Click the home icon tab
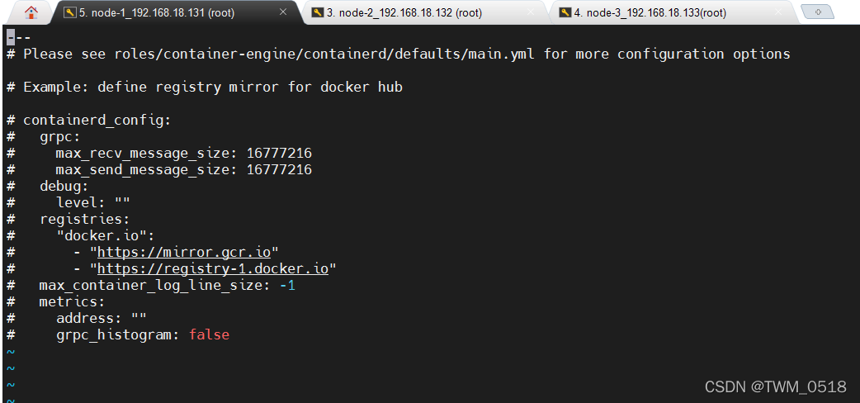Screen dimensions: 860x403 tap(31, 12)
